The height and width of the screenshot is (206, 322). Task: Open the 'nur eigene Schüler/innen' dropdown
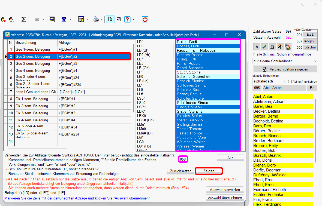click(x=285, y=61)
